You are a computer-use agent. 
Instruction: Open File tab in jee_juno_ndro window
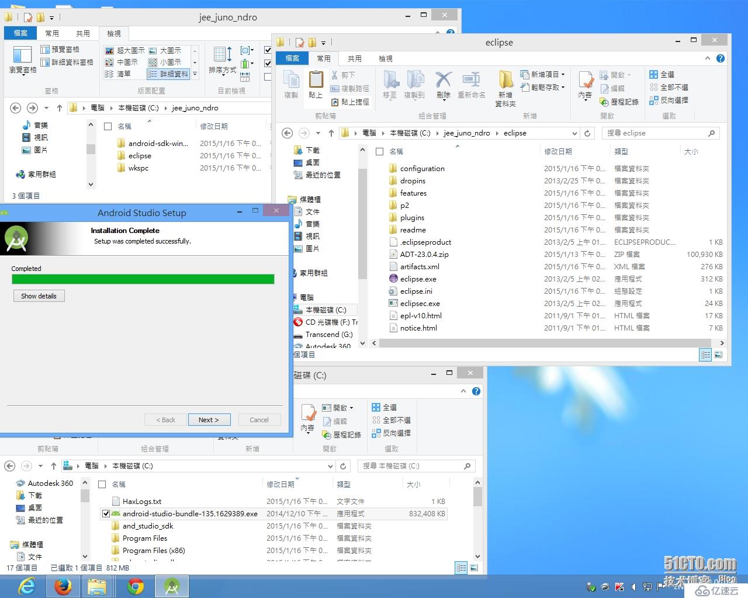(20, 33)
